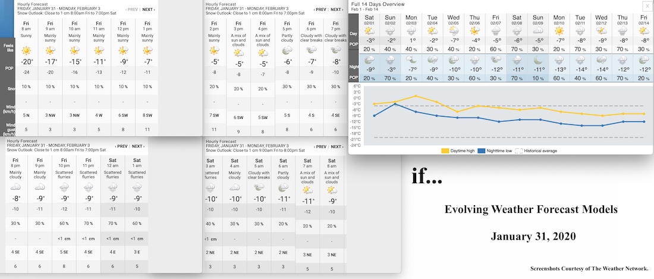Image resolution: width=654 pixels, height=279 pixels.
Task: Click the night icon for Mon 02/03
Action: [411, 59]
